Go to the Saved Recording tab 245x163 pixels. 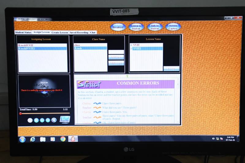click(x=79, y=32)
